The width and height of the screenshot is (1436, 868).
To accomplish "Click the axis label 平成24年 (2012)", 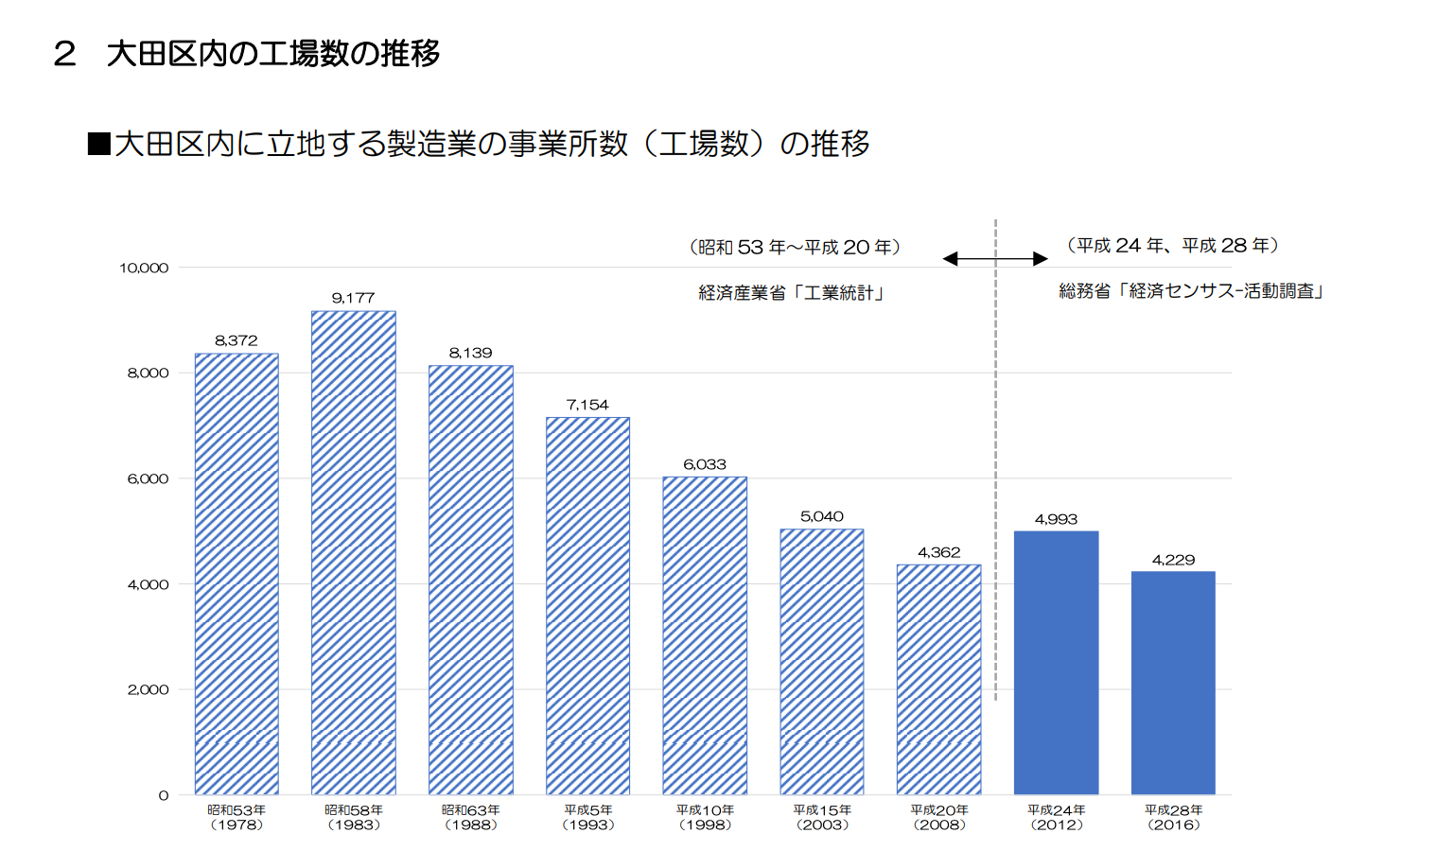I will pyautogui.click(x=1057, y=818).
